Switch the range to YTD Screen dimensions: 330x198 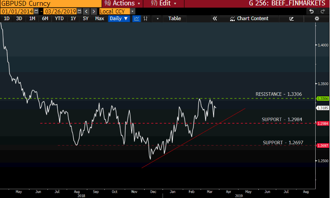pos(59,19)
